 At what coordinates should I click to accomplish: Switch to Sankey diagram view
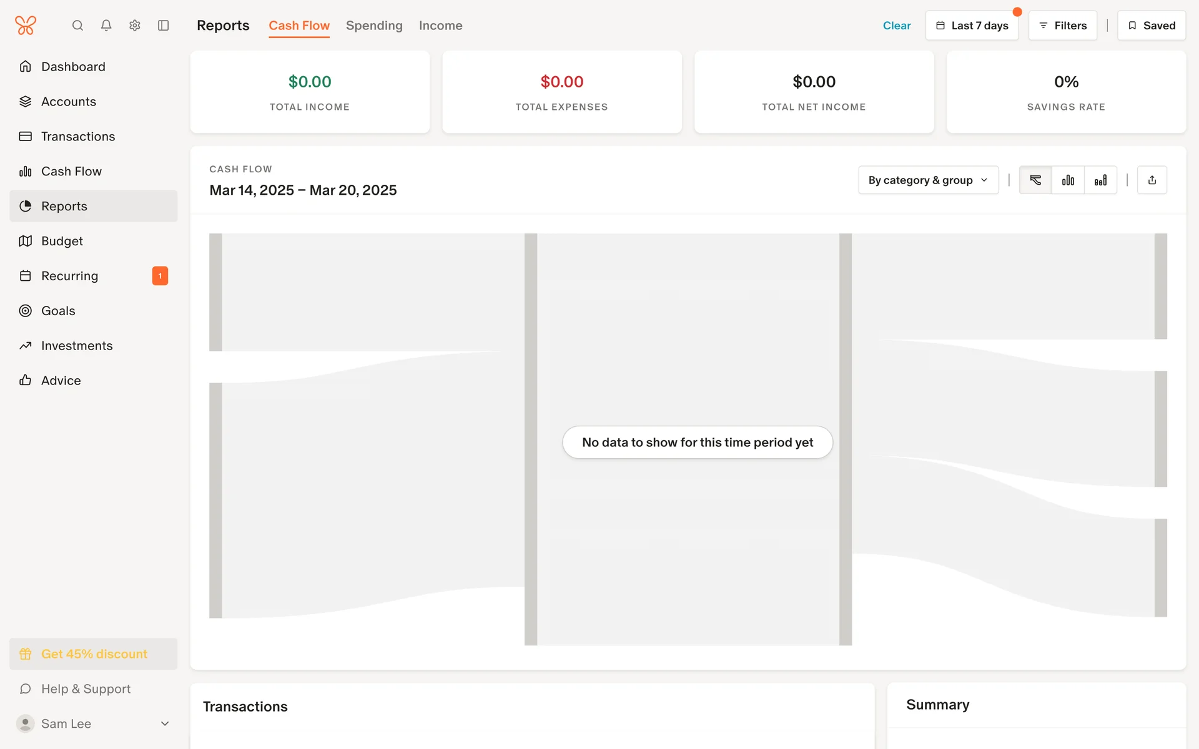(x=1035, y=180)
